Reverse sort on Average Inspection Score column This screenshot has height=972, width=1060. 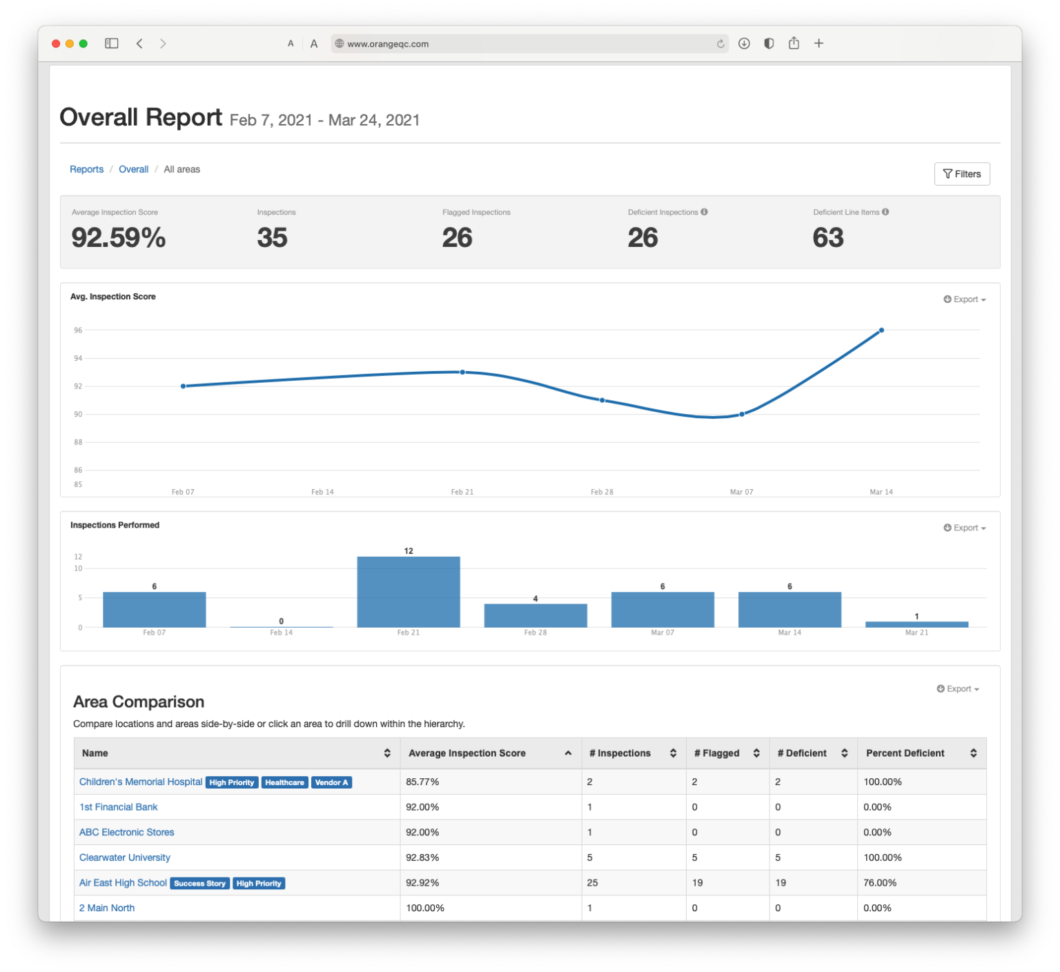coord(568,753)
